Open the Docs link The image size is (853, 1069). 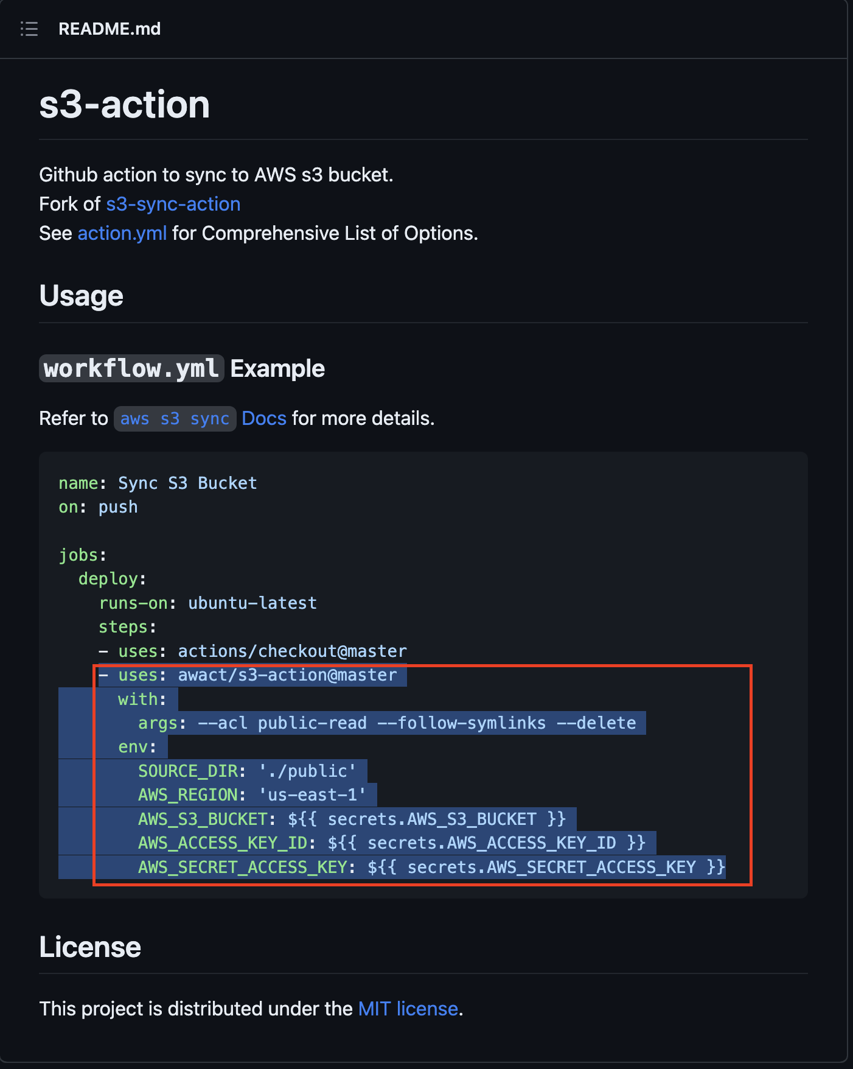[x=264, y=418]
